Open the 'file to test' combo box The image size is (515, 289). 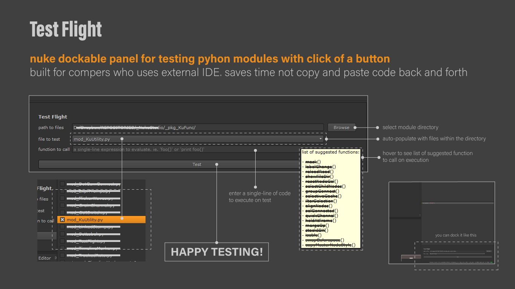[196, 139]
